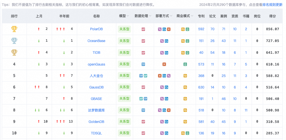Image resolution: width=286 pixels, height=140 pixels.
Task: Open the GaussDB database link
Action: click(x=96, y=87)
